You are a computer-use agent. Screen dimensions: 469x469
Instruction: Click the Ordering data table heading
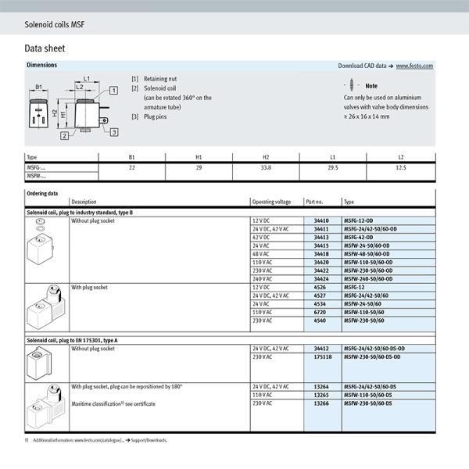point(42,192)
